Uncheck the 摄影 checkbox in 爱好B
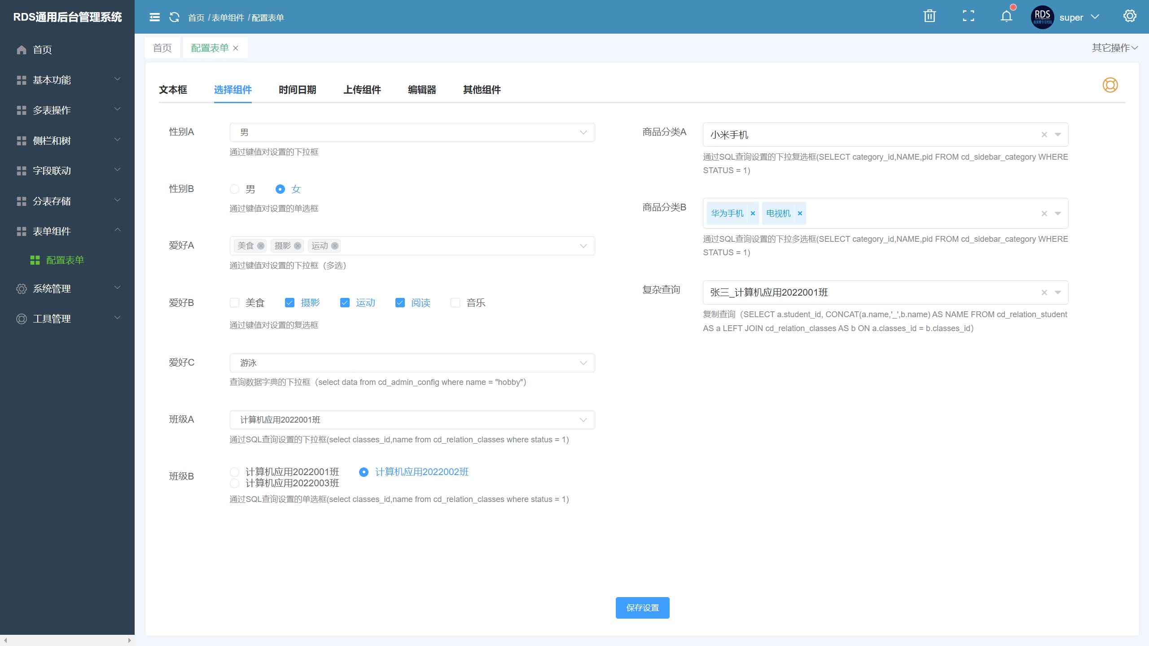Viewport: 1149px width, 646px height. tap(289, 303)
